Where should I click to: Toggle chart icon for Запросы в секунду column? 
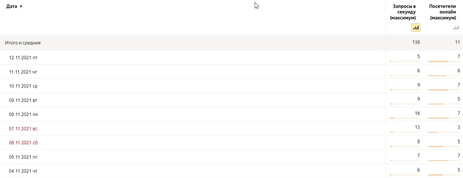pos(416,28)
